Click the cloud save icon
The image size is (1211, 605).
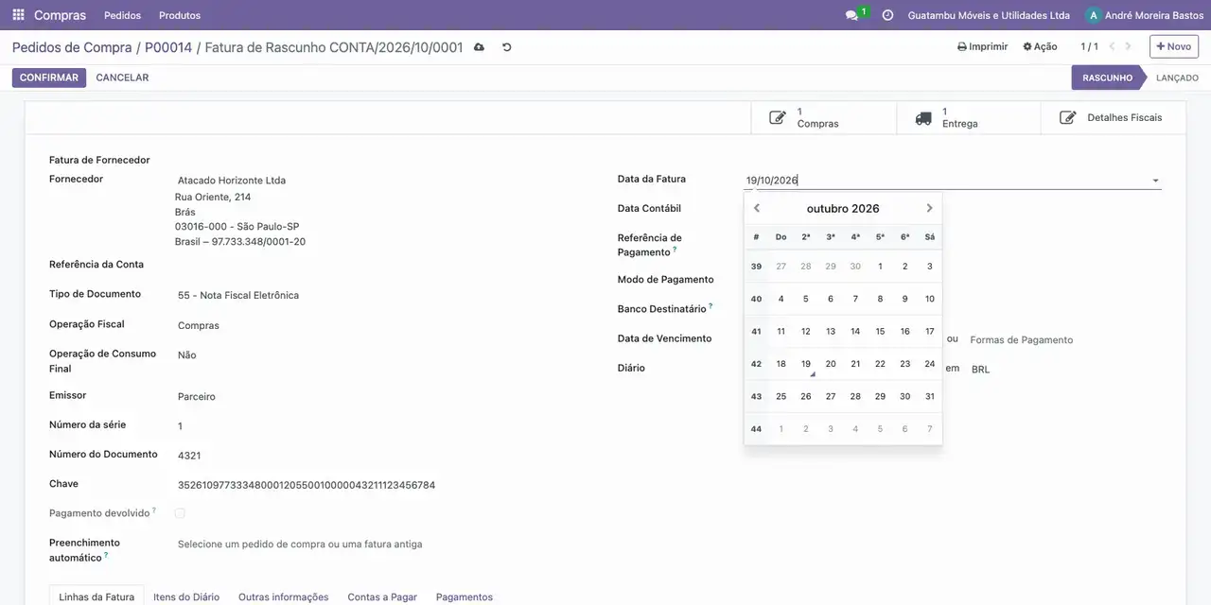coord(479,47)
